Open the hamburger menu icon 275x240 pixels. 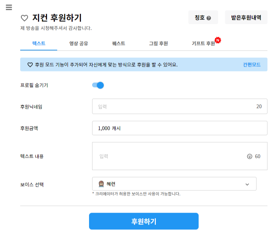[9, 7]
